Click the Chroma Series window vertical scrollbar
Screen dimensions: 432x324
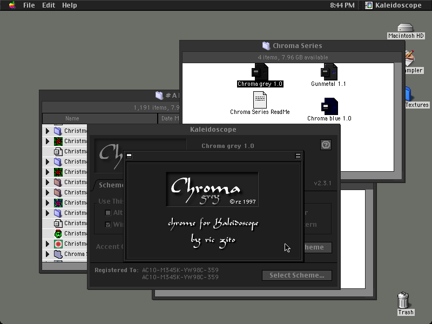(398, 117)
